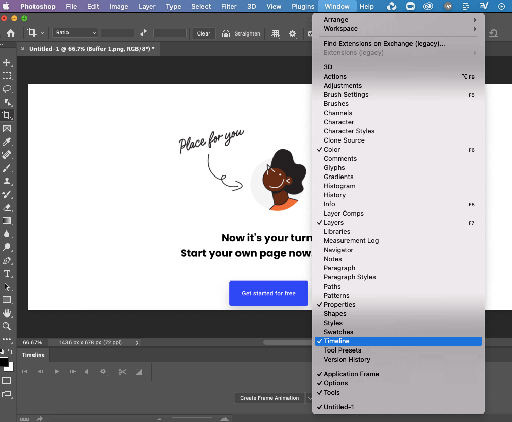
Task: Click the foreground color swatch
Action: coord(4,363)
